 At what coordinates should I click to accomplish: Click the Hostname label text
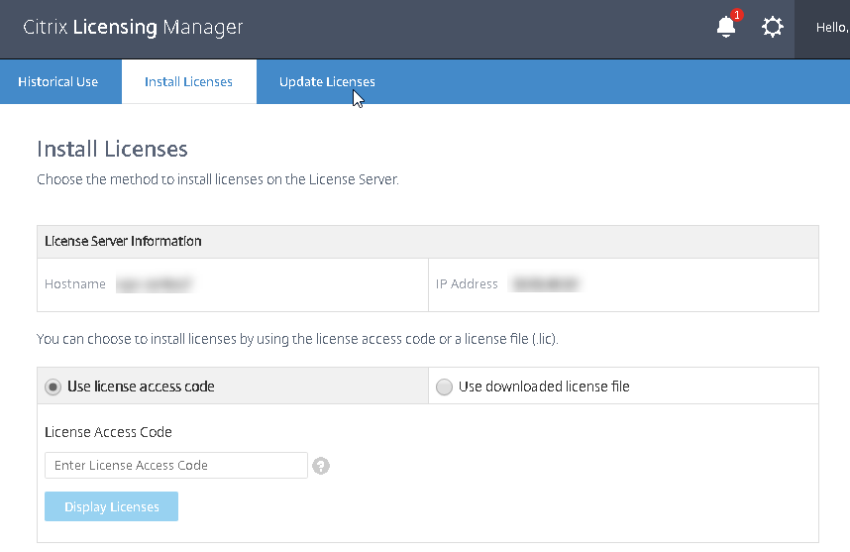(x=75, y=284)
